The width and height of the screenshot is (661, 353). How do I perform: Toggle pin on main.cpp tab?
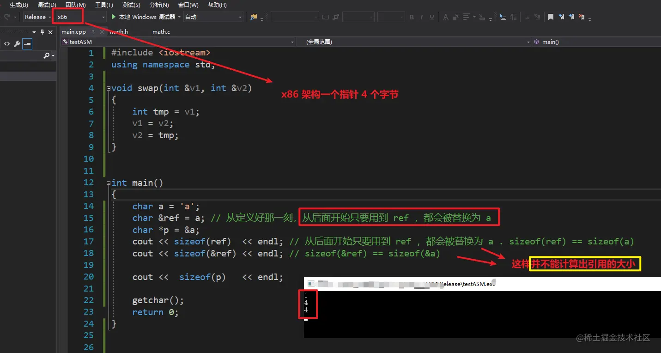click(x=92, y=32)
